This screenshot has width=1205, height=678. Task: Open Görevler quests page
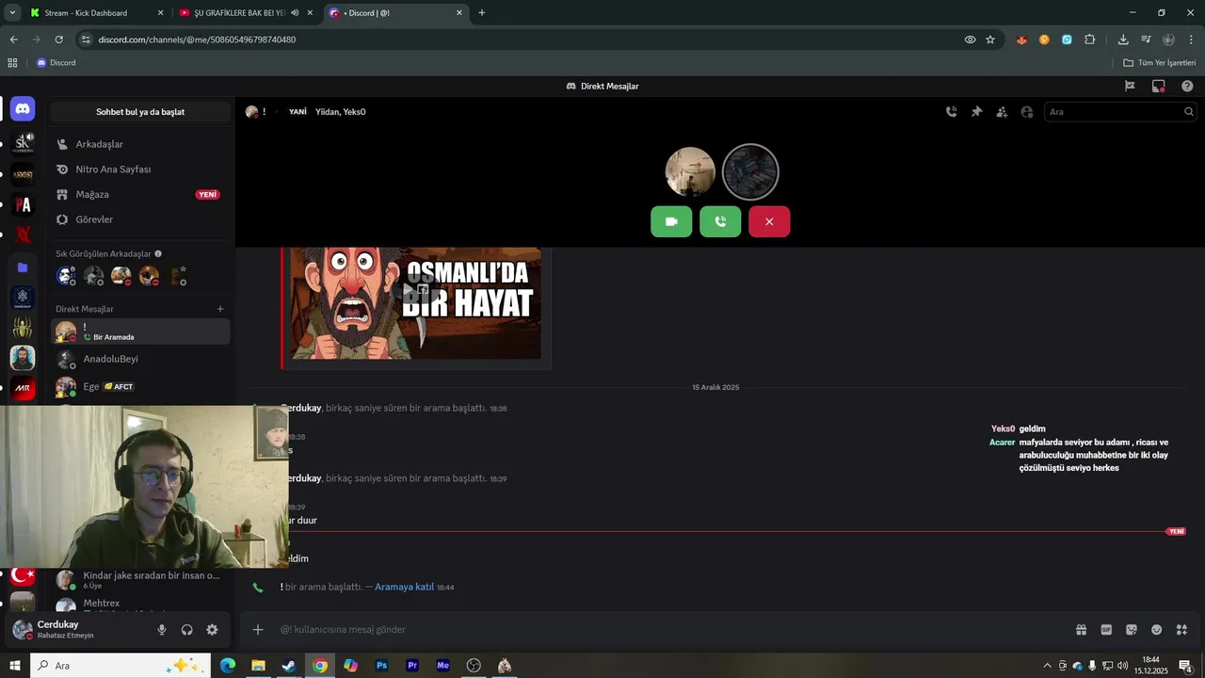pos(140,219)
